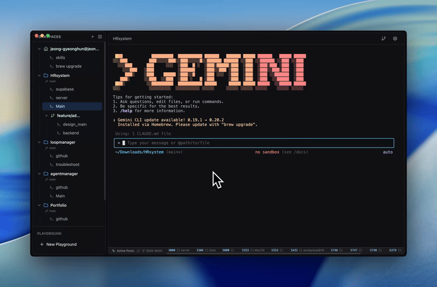The width and height of the screenshot is (437, 287).
Task: Open the github terminal under Portfolio
Action: [72, 218]
